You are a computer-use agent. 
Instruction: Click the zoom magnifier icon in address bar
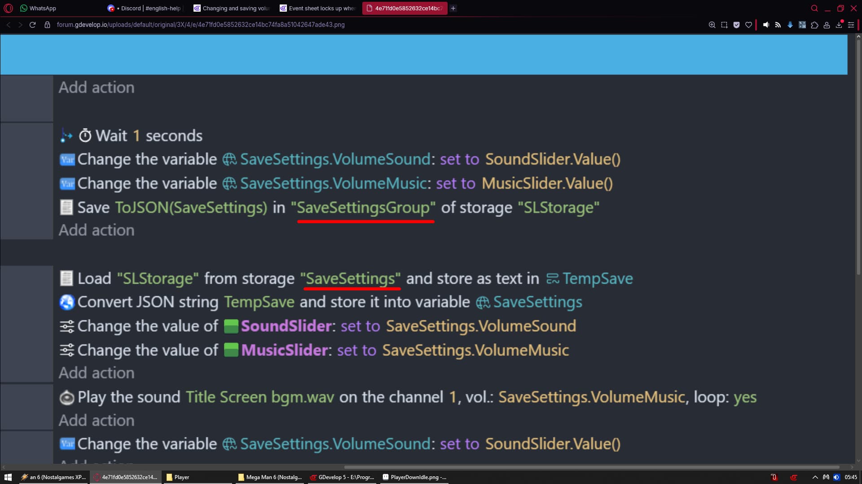712,25
